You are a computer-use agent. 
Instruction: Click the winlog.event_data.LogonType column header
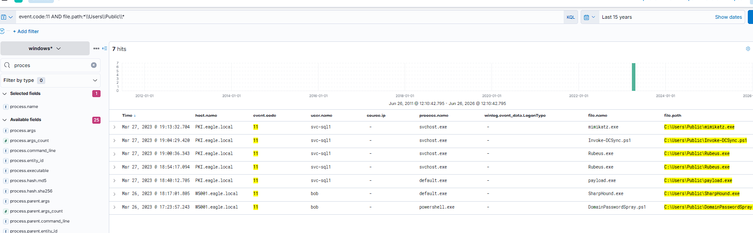515,115
